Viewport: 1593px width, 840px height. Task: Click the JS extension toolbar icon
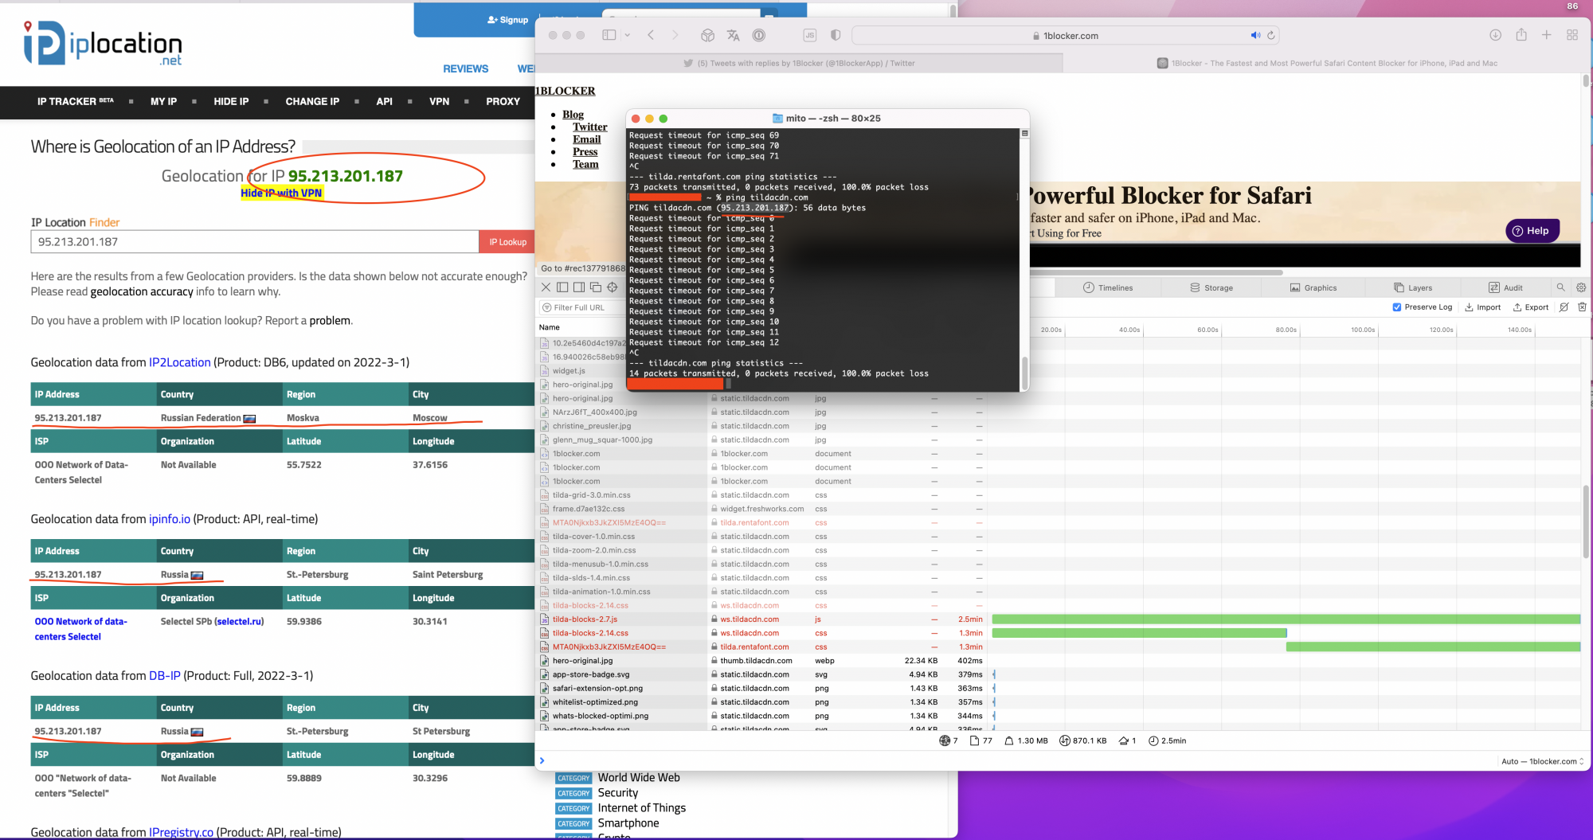tap(810, 35)
